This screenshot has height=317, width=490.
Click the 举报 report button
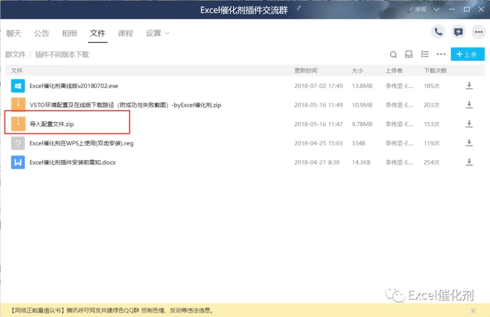417,10
